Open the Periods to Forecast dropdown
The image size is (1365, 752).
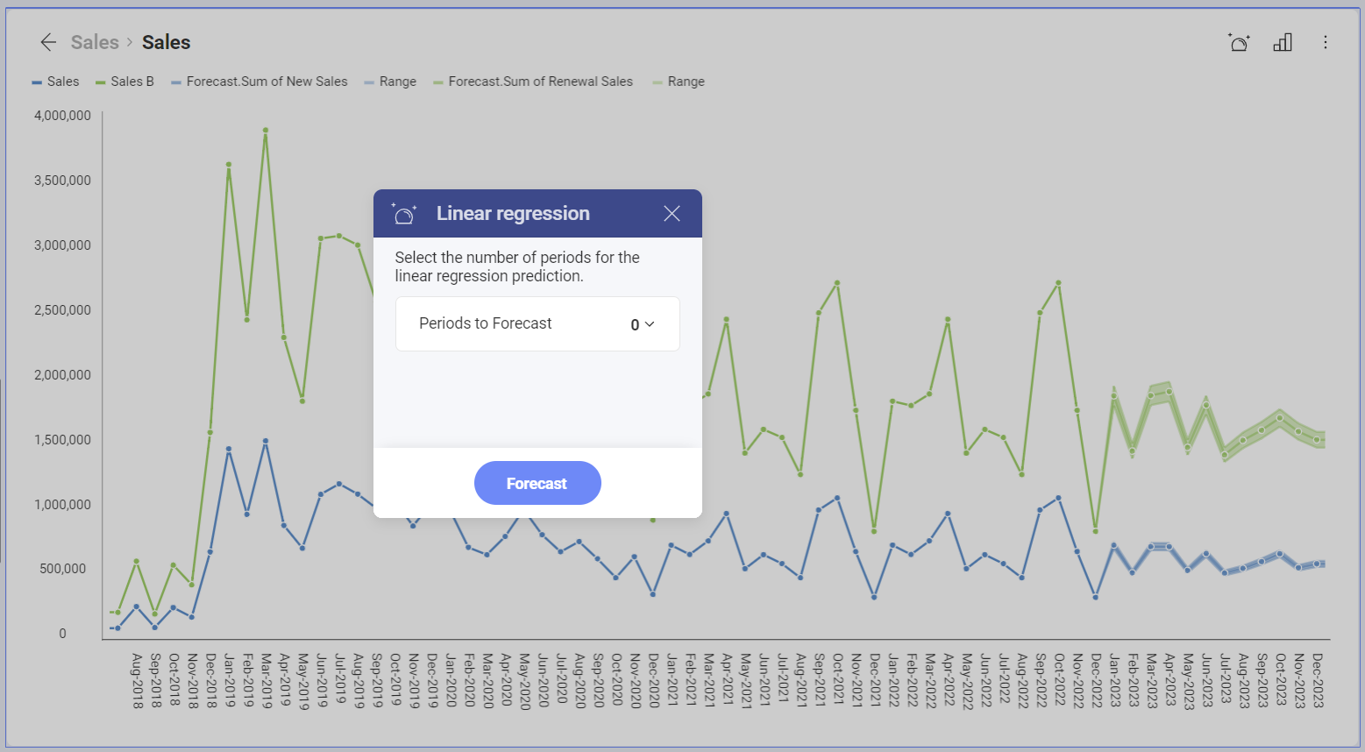pyautogui.click(x=537, y=323)
